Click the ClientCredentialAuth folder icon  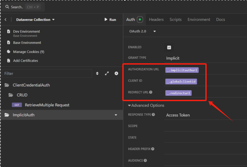click(x=7, y=85)
